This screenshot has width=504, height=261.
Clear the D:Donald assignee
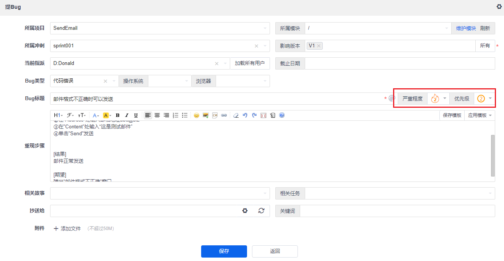(x=217, y=63)
